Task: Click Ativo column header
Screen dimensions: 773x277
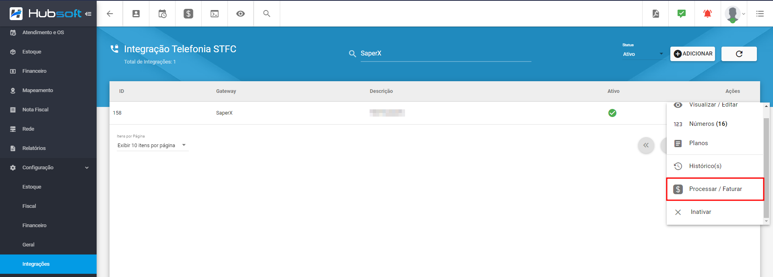Action: [x=614, y=91]
